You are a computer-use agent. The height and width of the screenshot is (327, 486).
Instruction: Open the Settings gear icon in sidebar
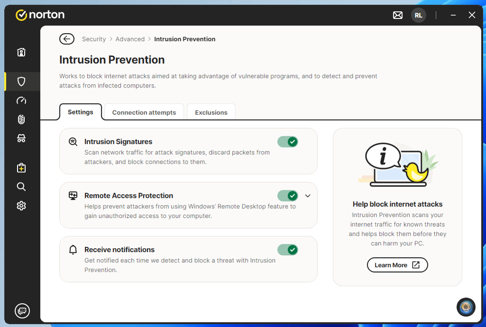[x=21, y=206]
